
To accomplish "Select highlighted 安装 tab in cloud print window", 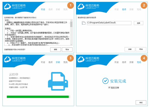I will pos(58,62).
